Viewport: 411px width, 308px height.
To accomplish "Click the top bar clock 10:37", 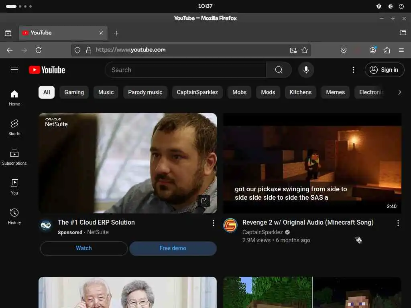I will pos(205,6).
